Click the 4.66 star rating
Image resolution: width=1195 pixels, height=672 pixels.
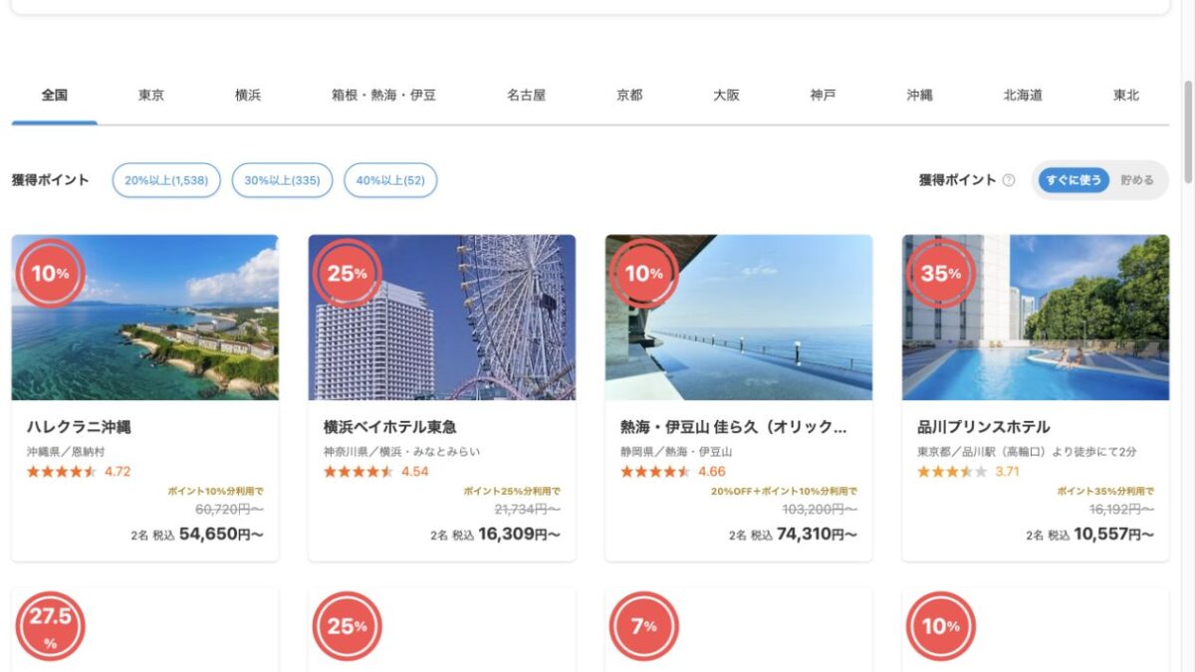point(672,472)
